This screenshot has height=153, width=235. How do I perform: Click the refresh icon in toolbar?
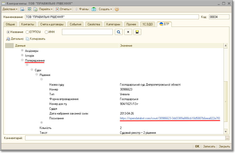click(29, 9)
